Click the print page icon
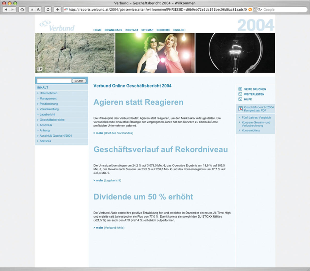 (240, 89)
